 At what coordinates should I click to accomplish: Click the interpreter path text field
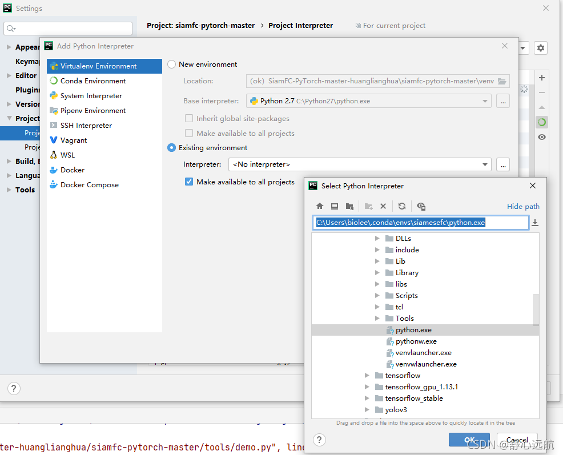click(420, 222)
